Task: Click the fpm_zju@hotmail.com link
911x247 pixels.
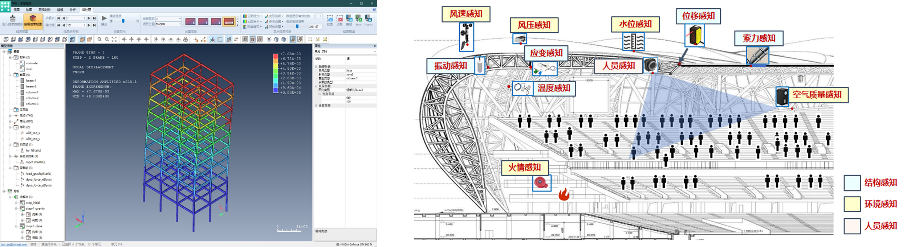Action: click(13, 244)
